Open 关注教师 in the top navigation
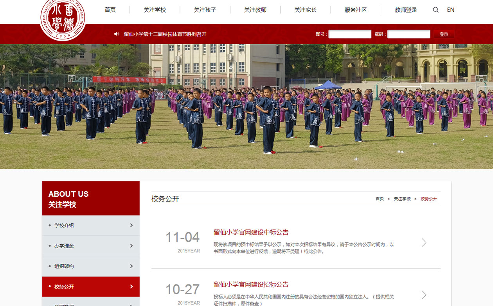 point(255,10)
